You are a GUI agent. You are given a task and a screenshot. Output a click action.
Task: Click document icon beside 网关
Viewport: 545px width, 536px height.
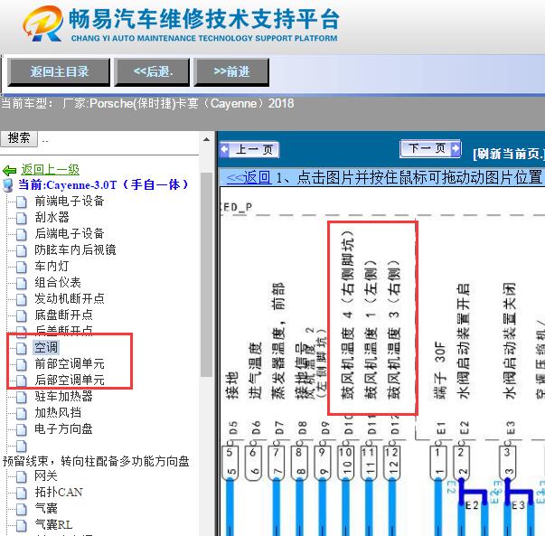(x=21, y=477)
